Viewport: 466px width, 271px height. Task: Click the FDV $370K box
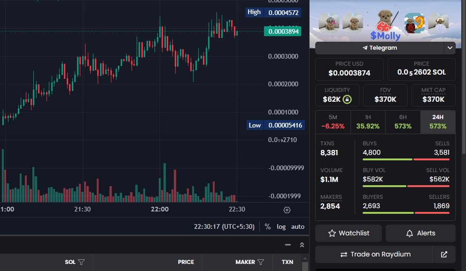385,96
